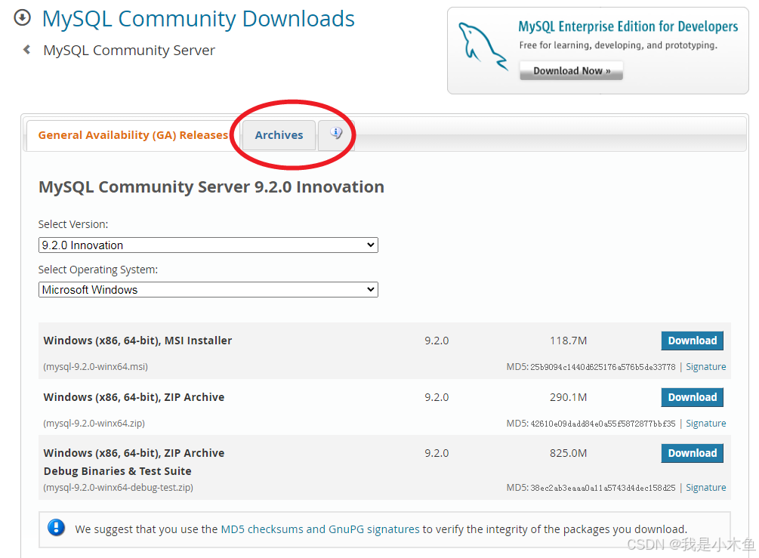This screenshot has width=759, height=558.
Task: Click Free for learning, developing, and prototyping text
Action: tap(618, 45)
